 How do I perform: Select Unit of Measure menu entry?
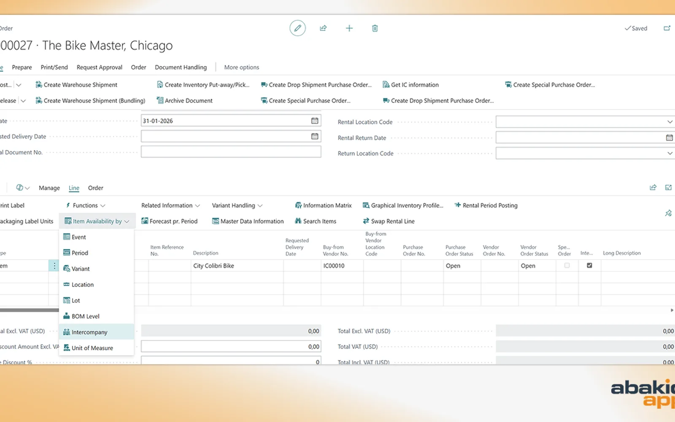97,348
